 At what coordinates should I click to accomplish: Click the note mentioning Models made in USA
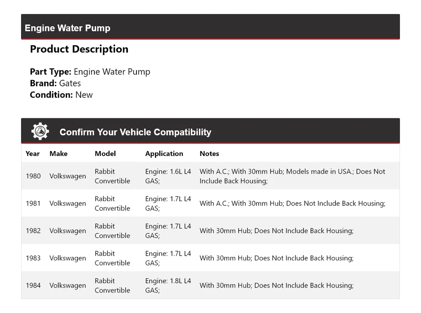(x=292, y=176)
